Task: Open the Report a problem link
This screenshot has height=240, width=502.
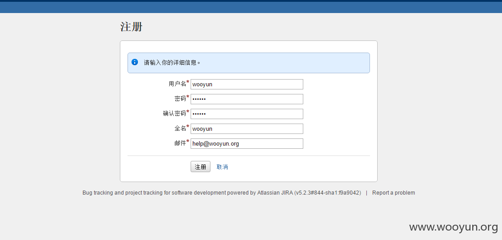Action: [x=393, y=193]
